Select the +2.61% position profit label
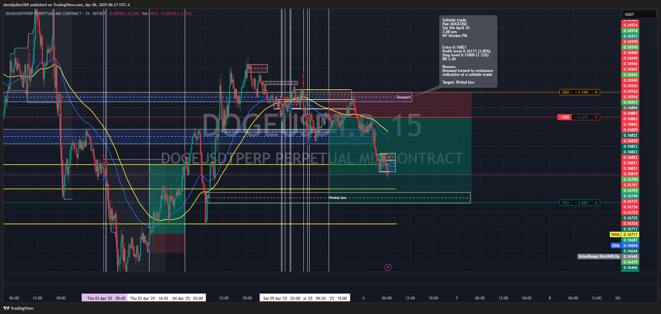Screen dimensions: 661x314 [x=582, y=117]
